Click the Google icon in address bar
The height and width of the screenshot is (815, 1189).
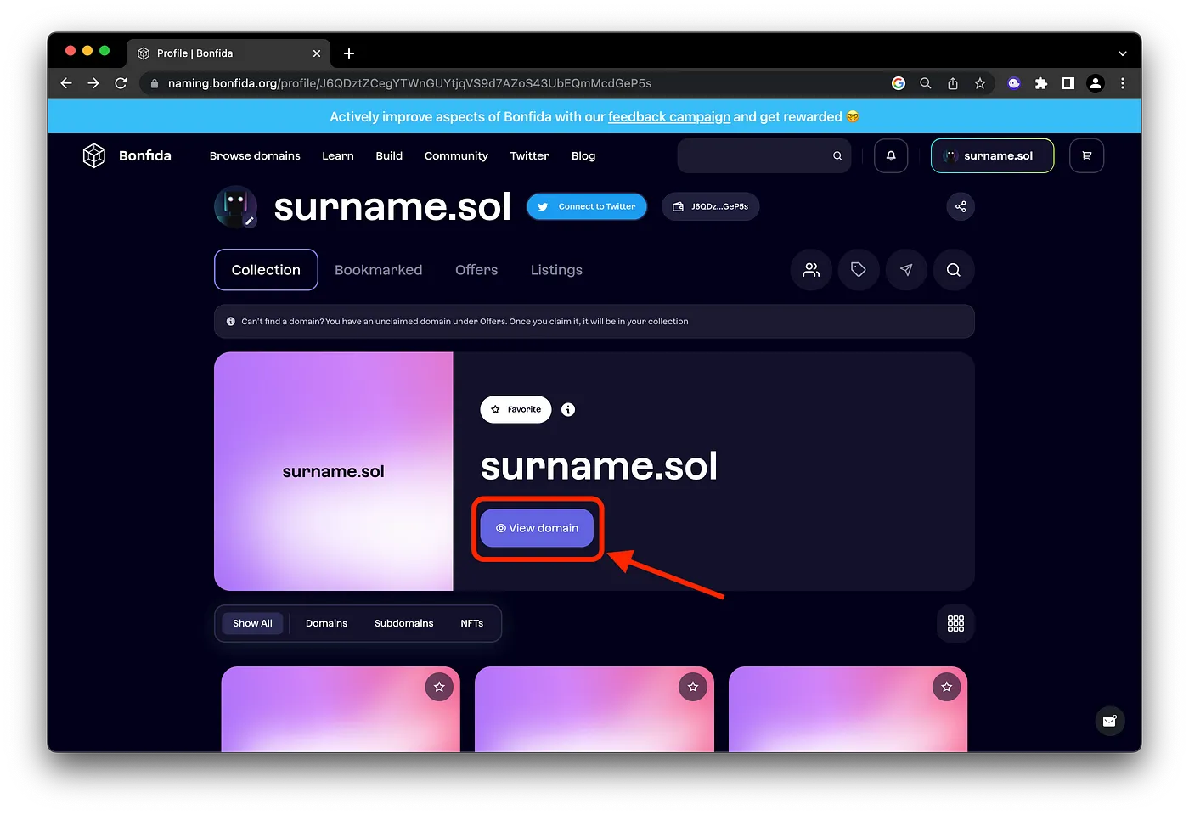899,83
